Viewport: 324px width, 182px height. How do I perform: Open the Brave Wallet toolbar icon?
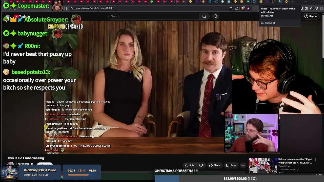click(306, 8)
